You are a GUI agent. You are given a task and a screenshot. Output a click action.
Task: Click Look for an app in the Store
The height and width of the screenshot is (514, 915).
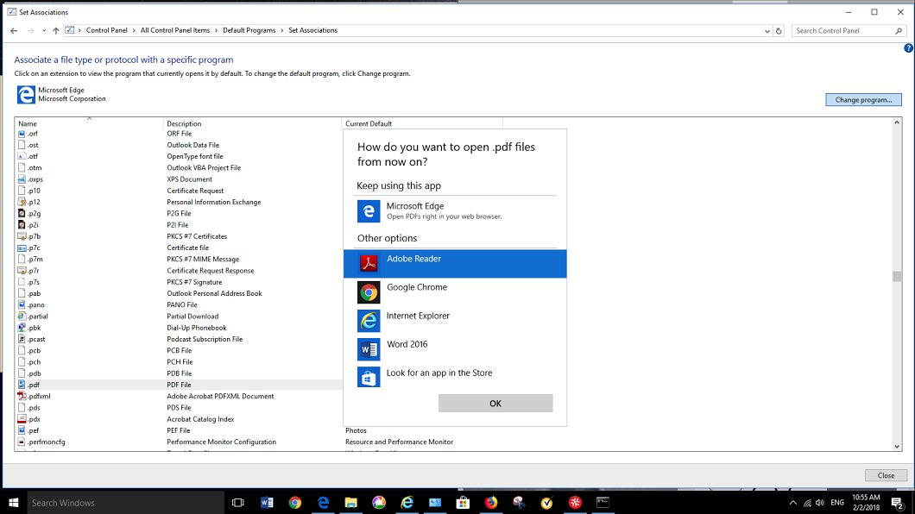[x=454, y=378]
